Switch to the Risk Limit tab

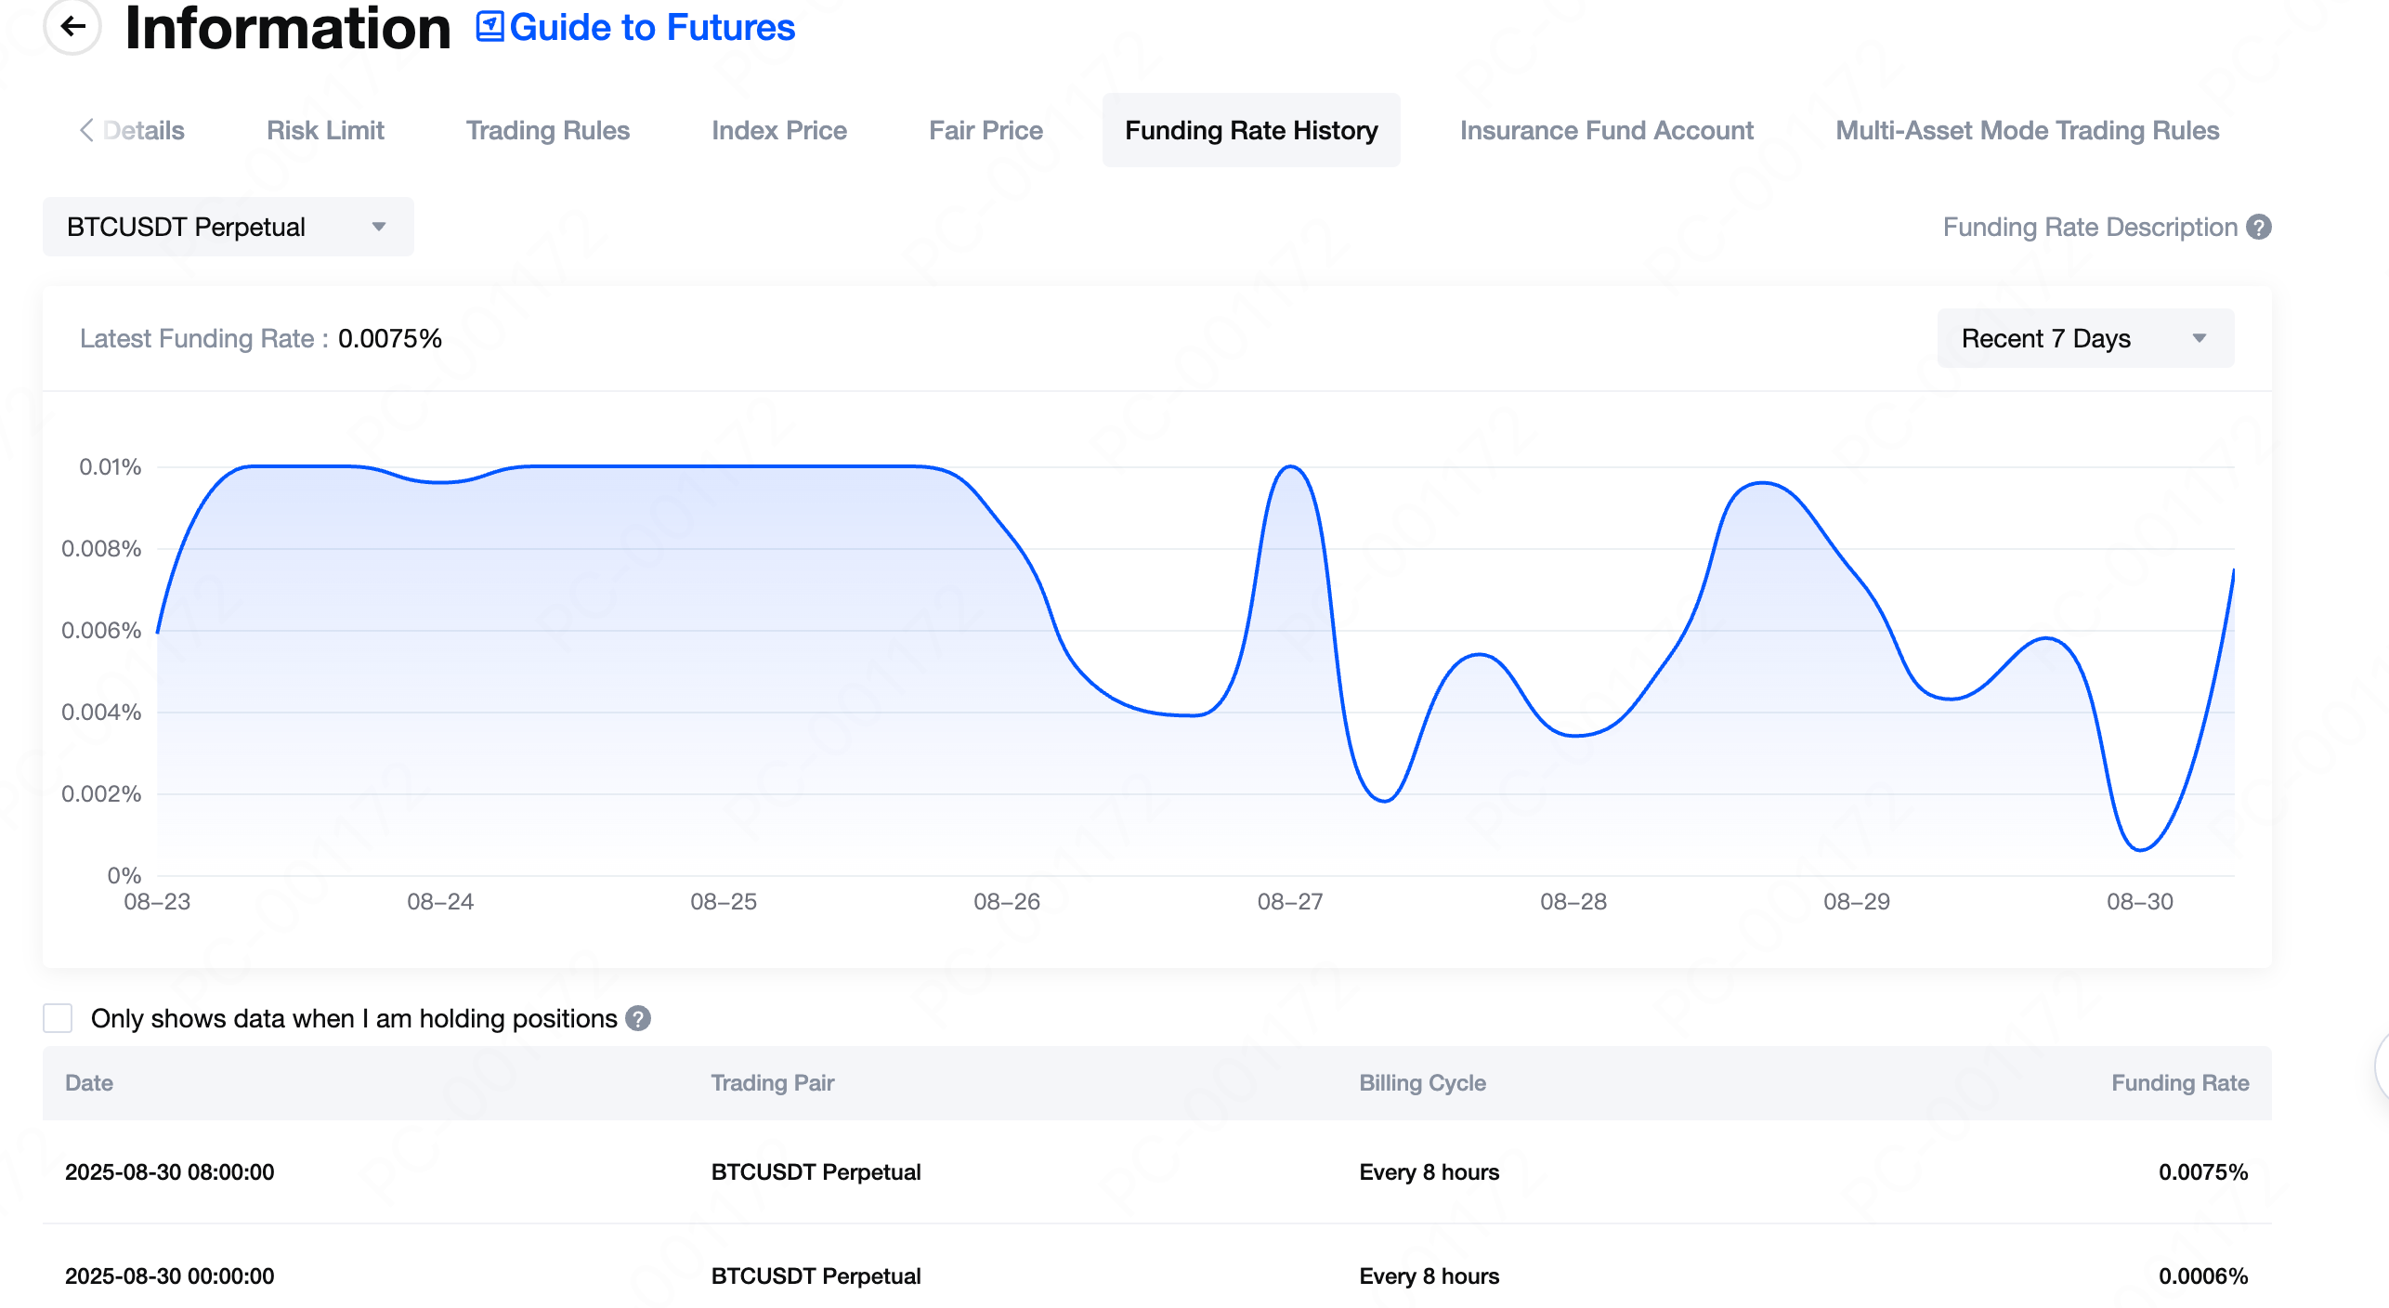point(325,131)
